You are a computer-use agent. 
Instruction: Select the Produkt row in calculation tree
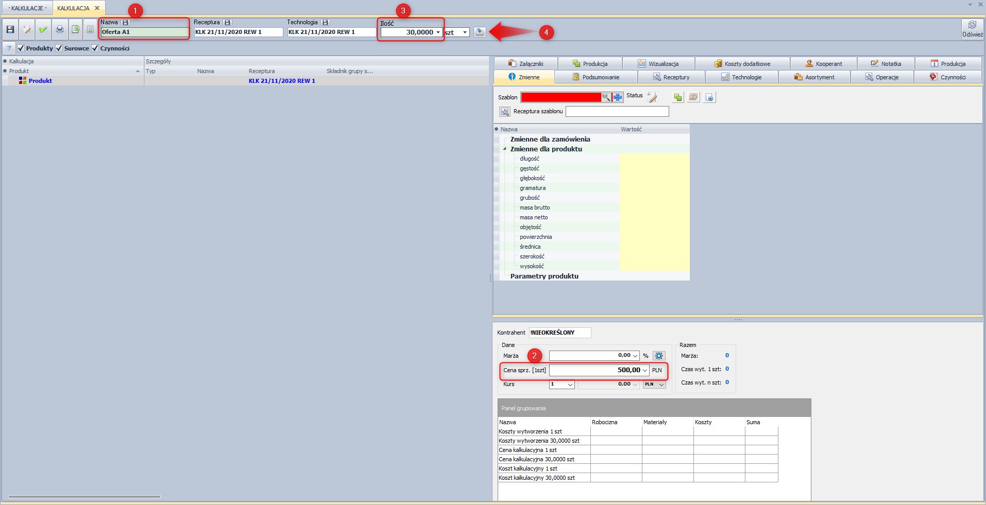pyautogui.click(x=40, y=81)
